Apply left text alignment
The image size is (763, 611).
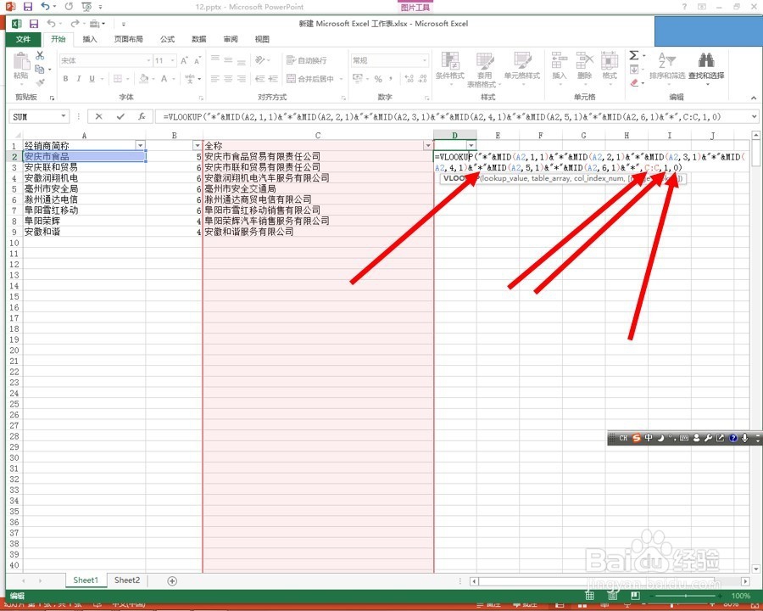(x=215, y=78)
